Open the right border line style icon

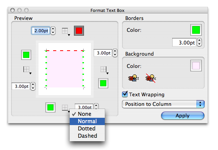coord(104,70)
